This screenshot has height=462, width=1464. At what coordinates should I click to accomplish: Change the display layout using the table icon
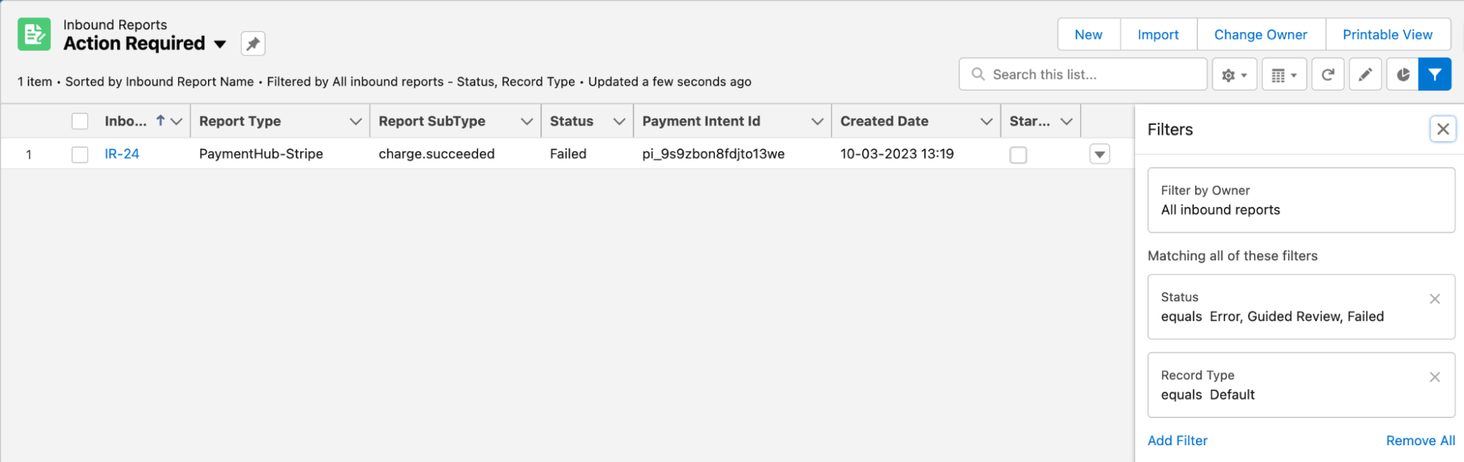pyautogui.click(x=1283, y=74)
